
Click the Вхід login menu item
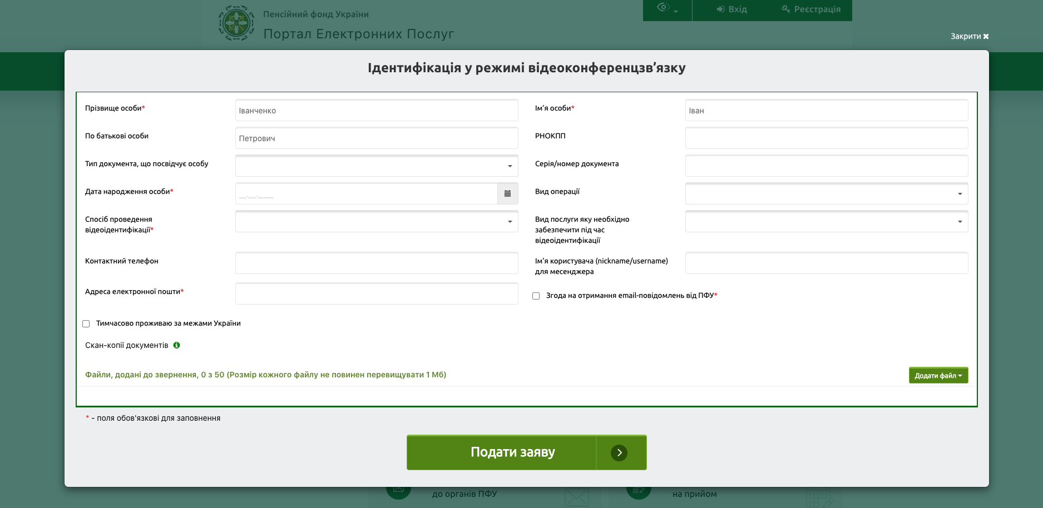click(731, 9)
